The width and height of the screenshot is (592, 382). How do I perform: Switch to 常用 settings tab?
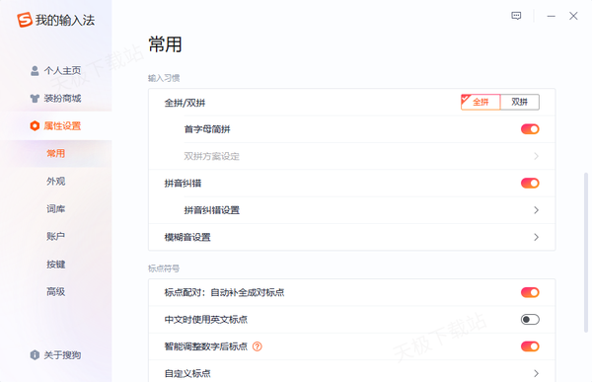56,153
